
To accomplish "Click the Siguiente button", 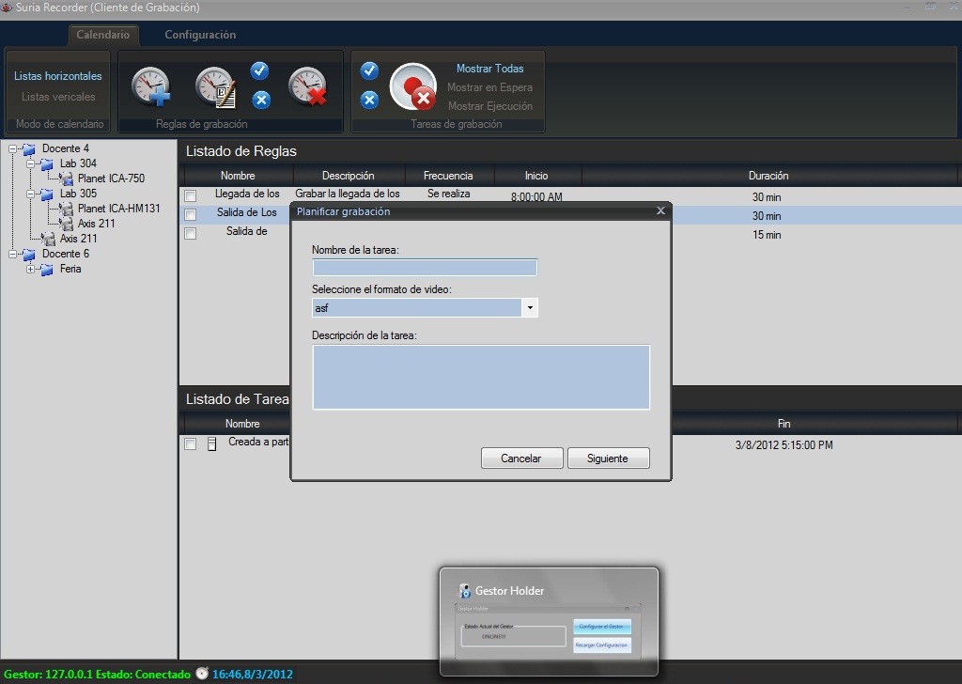I will coord(608,459).
